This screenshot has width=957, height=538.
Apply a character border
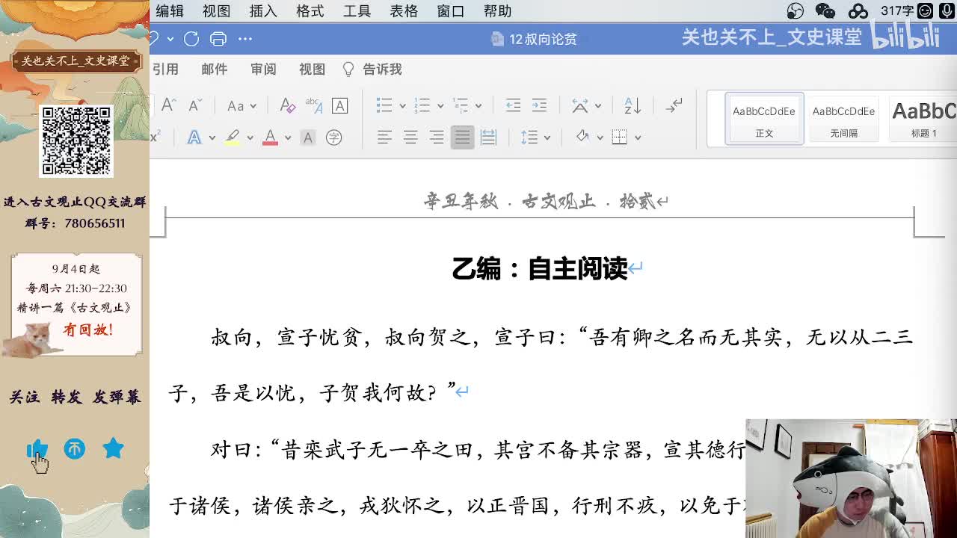click(339, 105)
